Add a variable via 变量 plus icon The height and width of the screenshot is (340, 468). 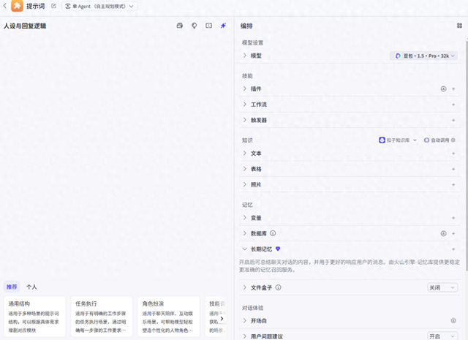click(x=453, y=218)
